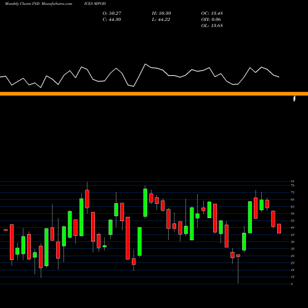This screenshot has width=308, height=308.
Task: Click the 'OC: 13.48' reading
Action: pyautogui.click(x=212, y=13)
